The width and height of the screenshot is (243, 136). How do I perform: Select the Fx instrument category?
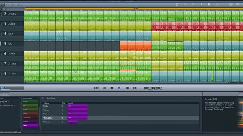coord(30,106)
